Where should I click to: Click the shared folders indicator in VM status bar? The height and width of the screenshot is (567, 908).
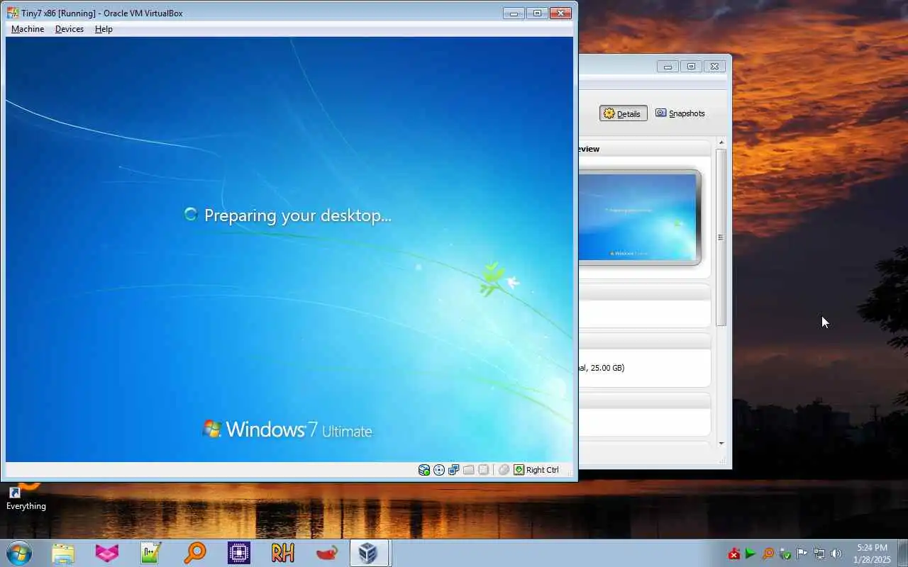[469, 470]
